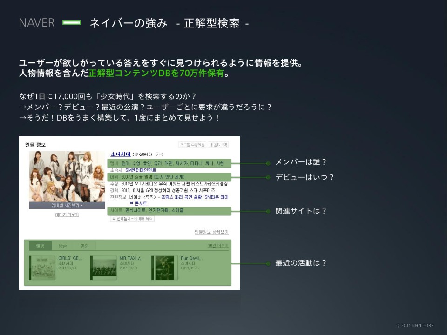
Task: Follow the 이미지 더보기 link
Action: tap(67, 215)
